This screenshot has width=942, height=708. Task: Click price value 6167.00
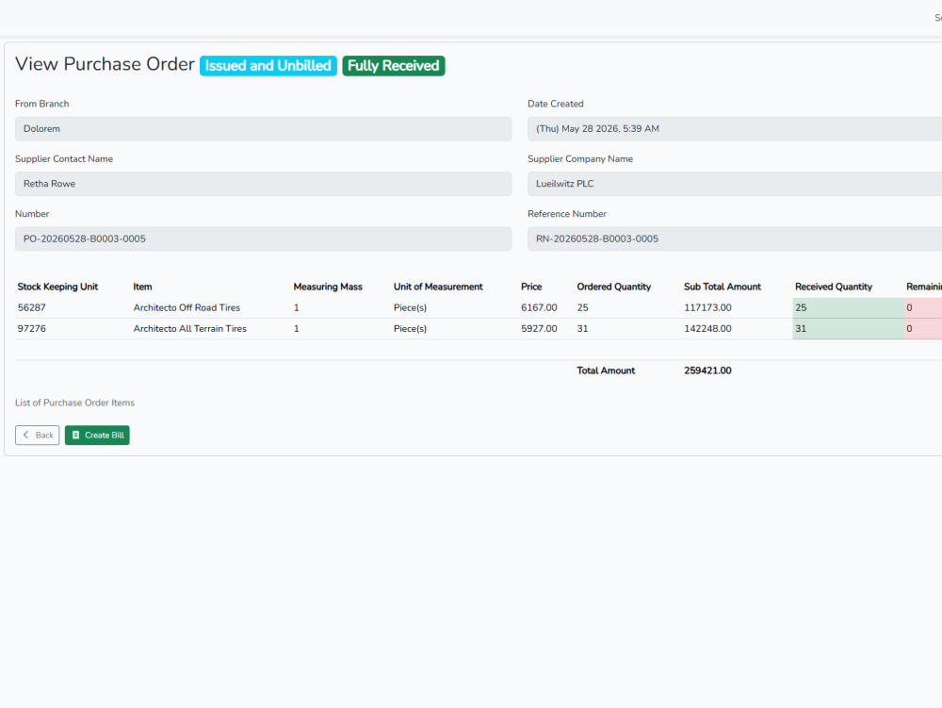tap(539, 307)
